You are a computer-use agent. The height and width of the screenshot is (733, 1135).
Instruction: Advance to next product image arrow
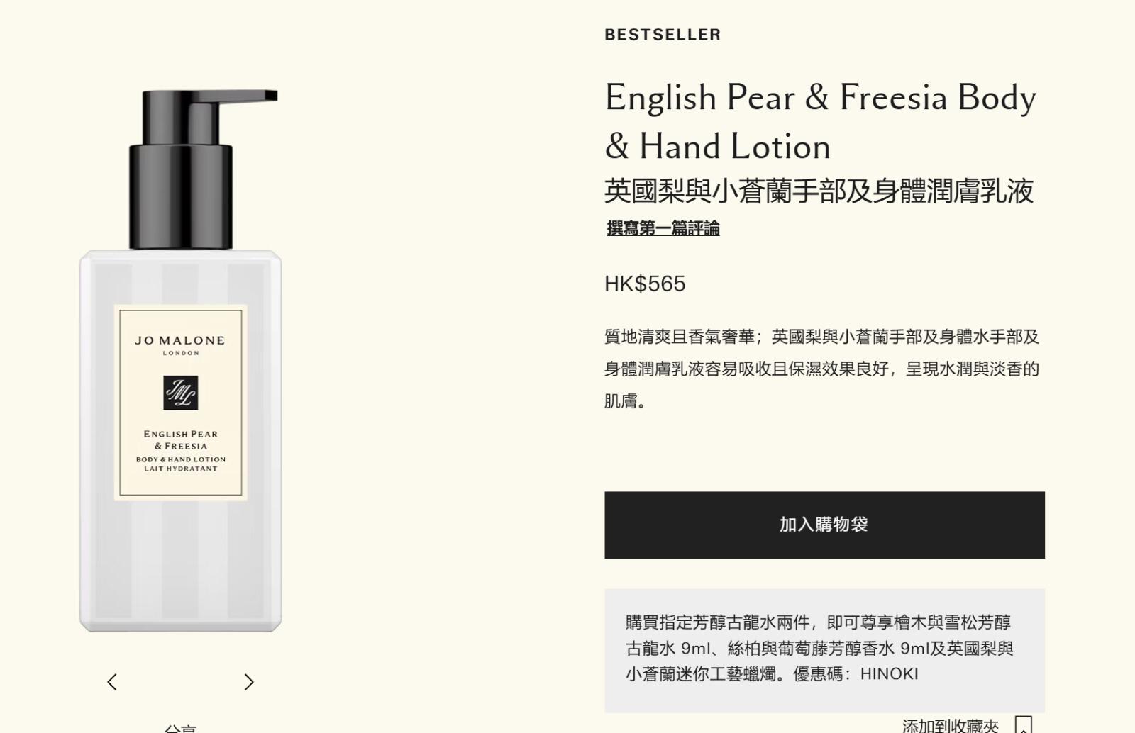point(248,682)
